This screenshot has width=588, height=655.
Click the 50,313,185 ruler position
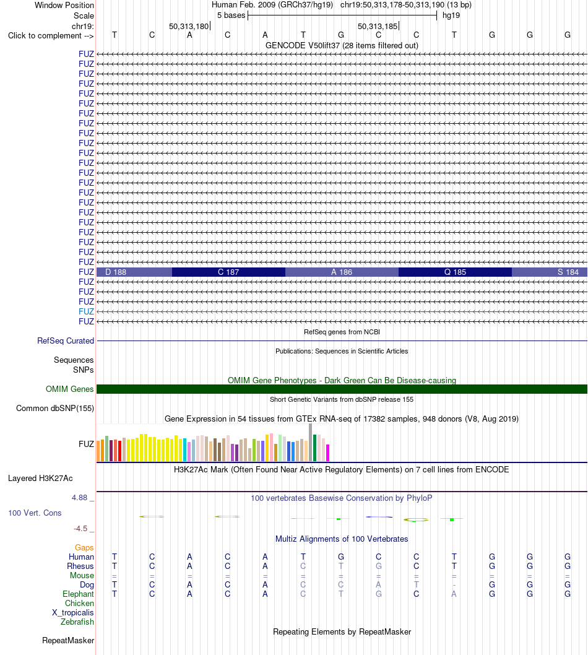(378, 27)
